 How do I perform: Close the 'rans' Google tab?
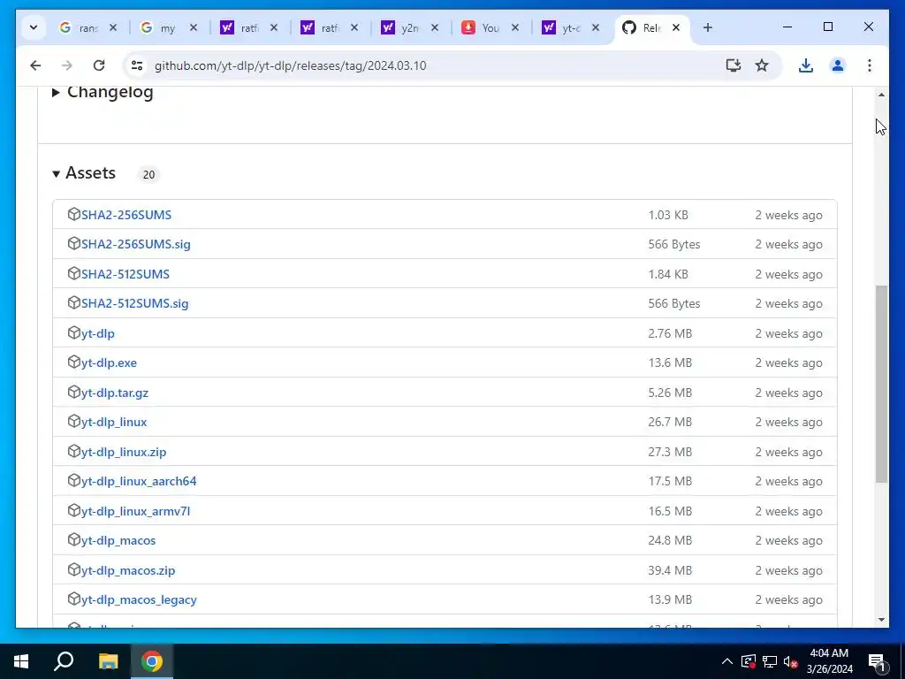tap(113, 27)
